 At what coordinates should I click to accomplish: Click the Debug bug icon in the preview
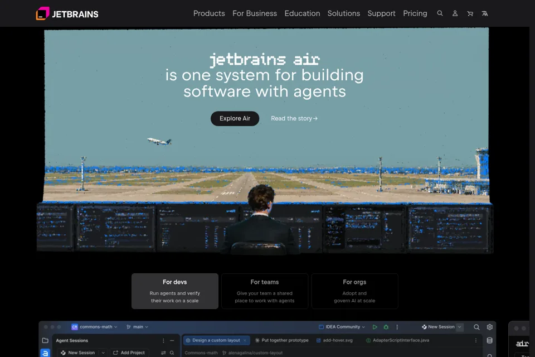pos(386,327)
